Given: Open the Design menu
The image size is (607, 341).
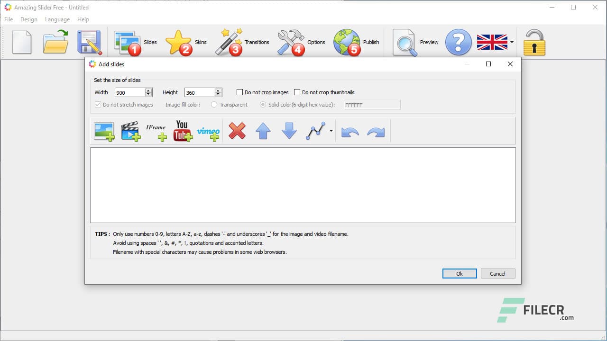Looking at the screenshot, I should [x=28, y=19].
